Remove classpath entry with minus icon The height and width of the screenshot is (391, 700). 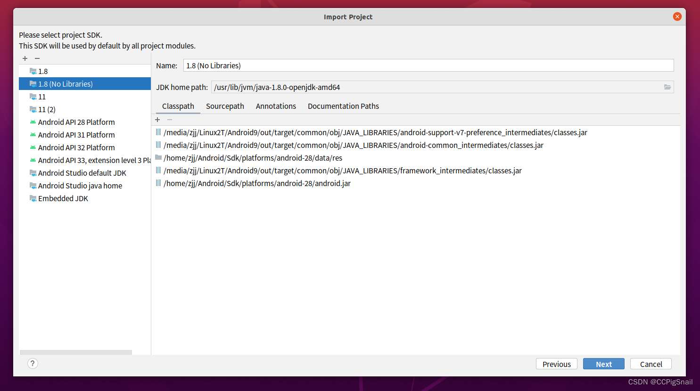click(170, 120)
